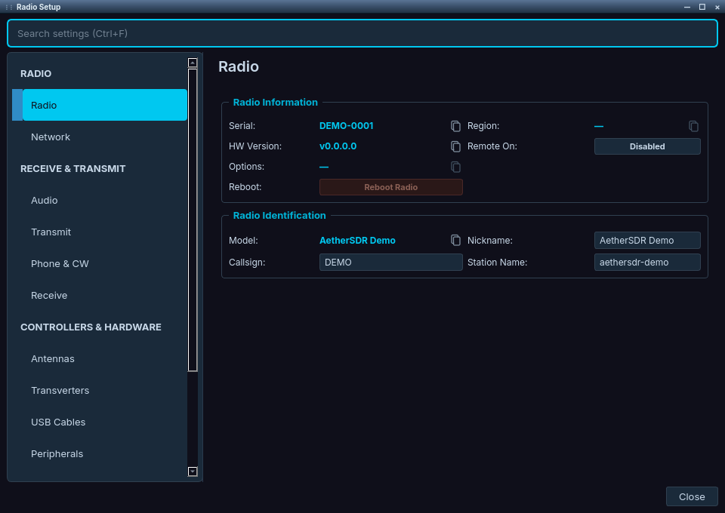Copy the Region value

click(693, 126)
